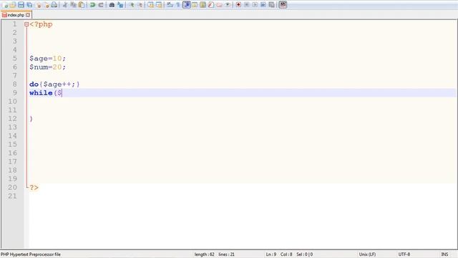Start macro recording with red dot

[x=238, y=5]
